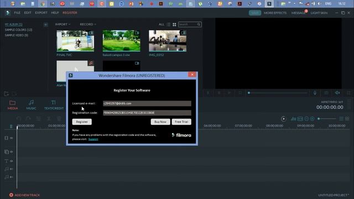354x199 pixels.
Task: Select SAMPLE VIDEO (9) category
Action: tap(17, 35)
